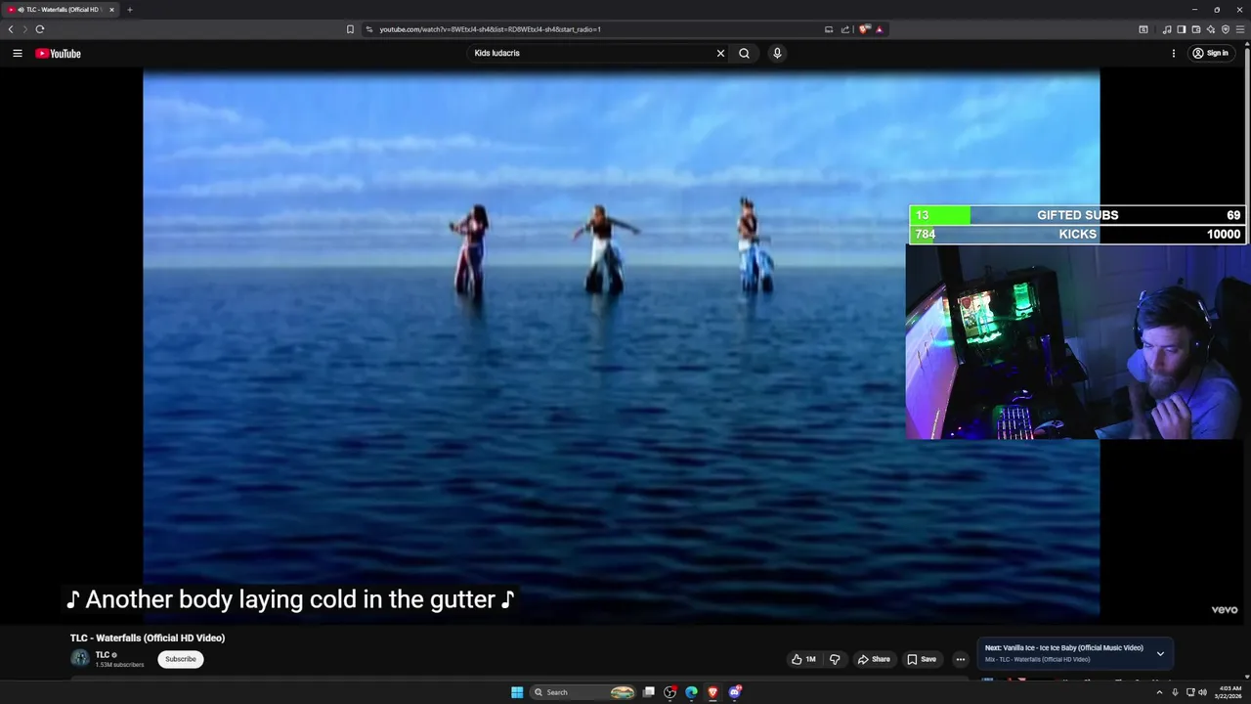
Task: Click the magnifier search button
Action: [744, 53]
